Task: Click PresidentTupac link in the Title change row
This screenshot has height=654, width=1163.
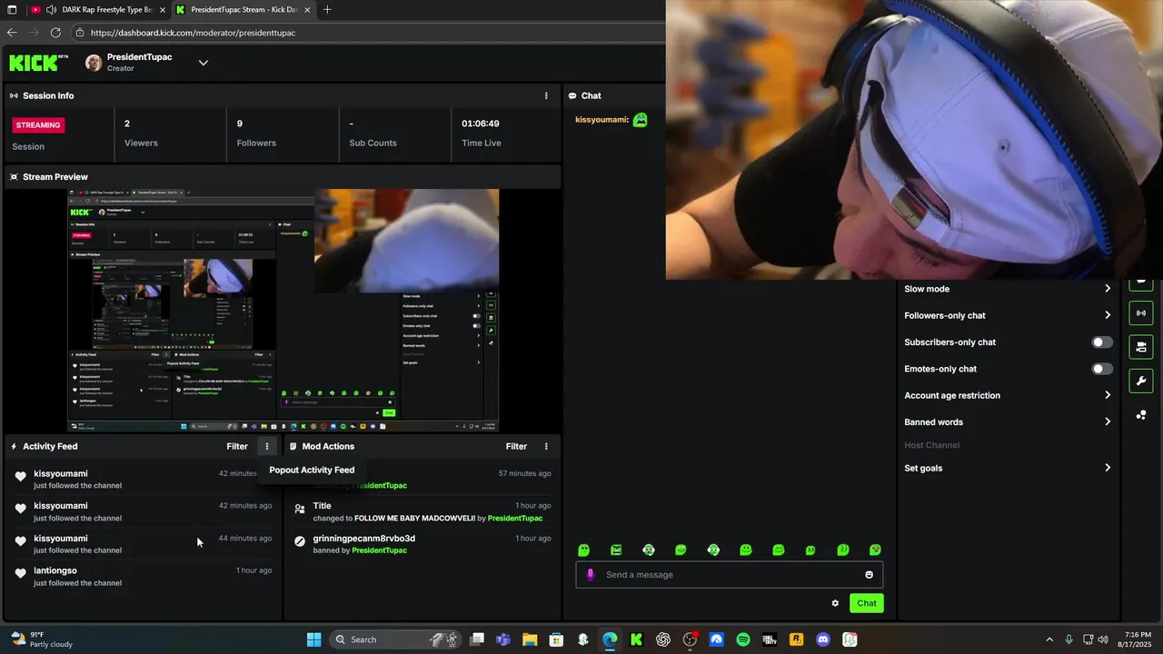Action: click(515, 518)
